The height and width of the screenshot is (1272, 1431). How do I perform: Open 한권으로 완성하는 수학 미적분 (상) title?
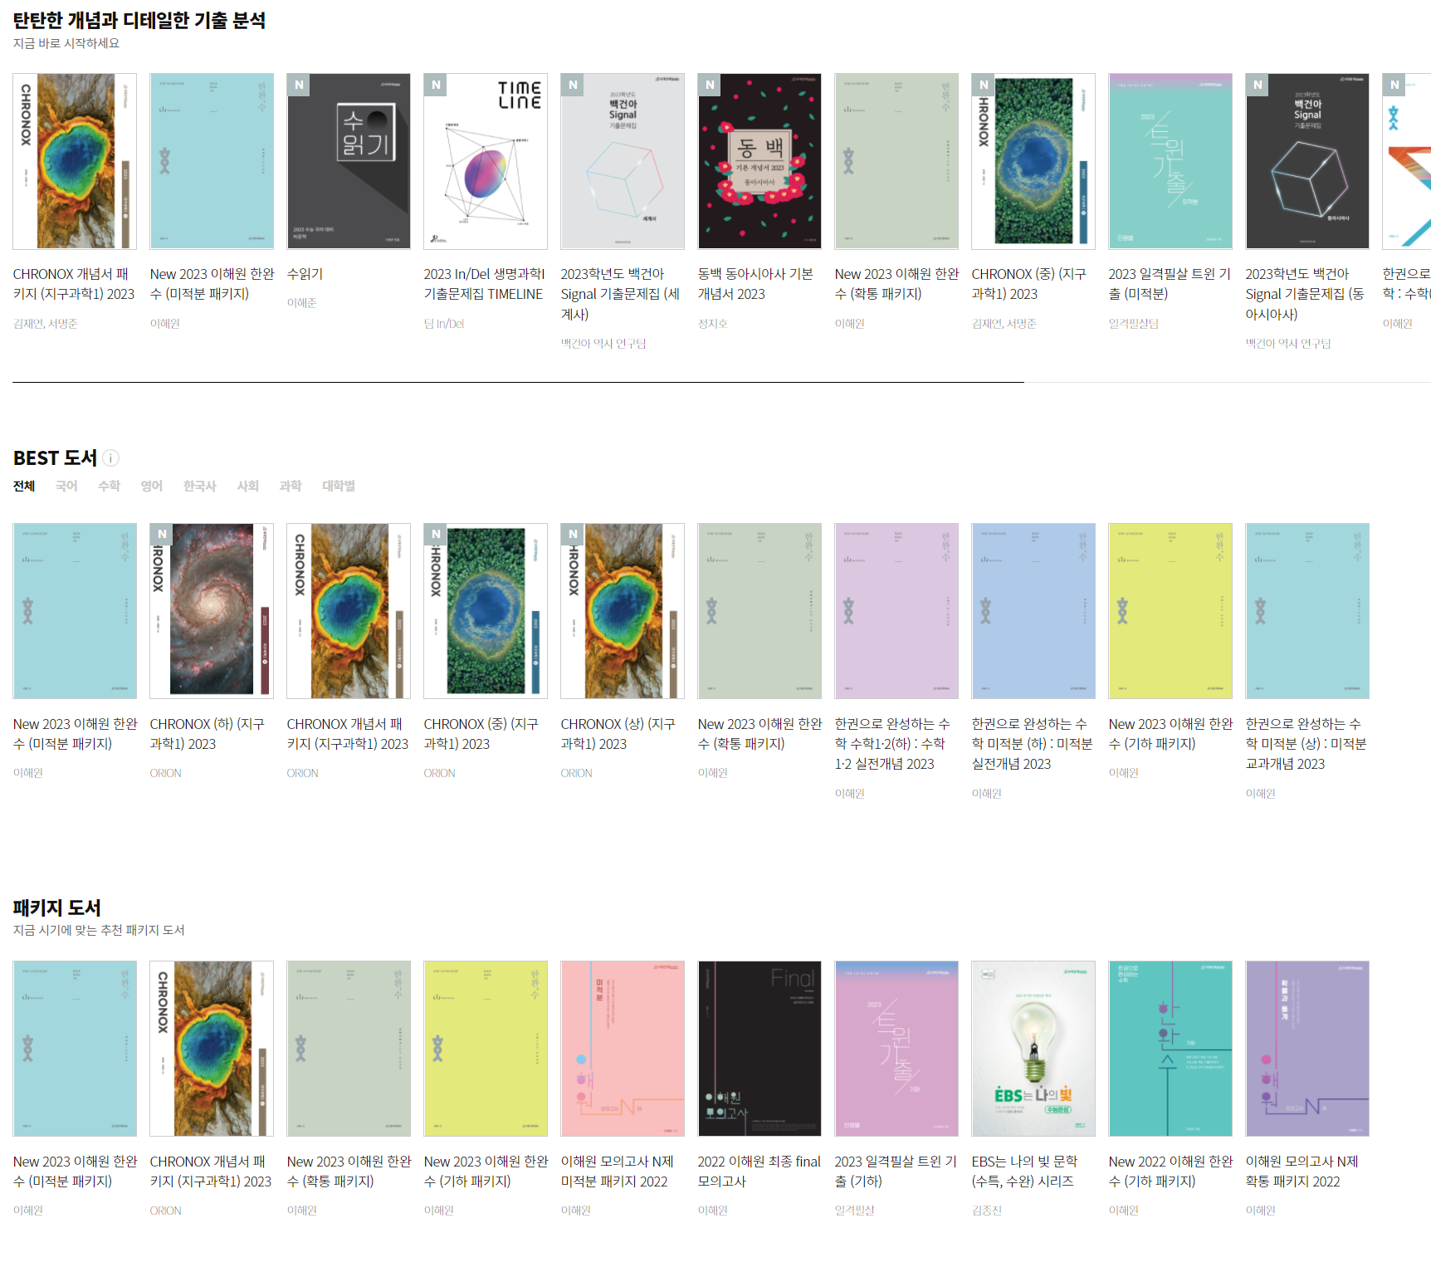coord(1306,744)
